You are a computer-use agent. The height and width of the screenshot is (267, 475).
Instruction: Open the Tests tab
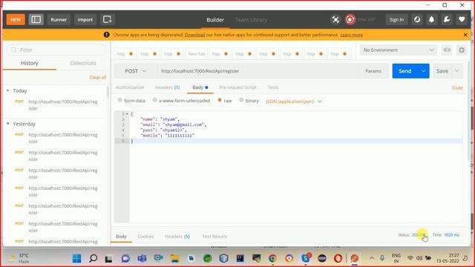pos(272,88)
